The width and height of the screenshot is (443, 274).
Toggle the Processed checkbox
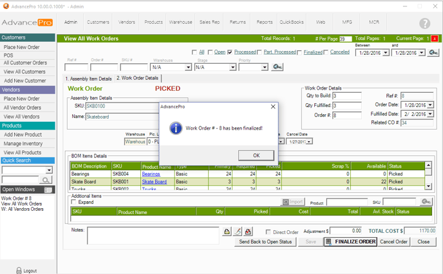[x=230, y=52]
